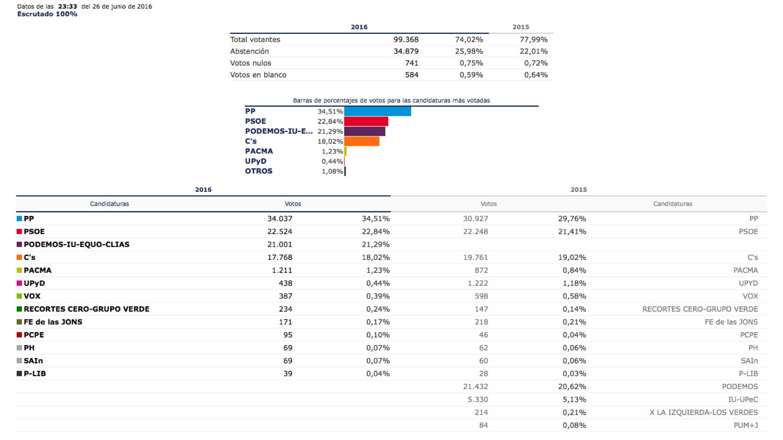Click the yellow-green PACMA color square

19,271
